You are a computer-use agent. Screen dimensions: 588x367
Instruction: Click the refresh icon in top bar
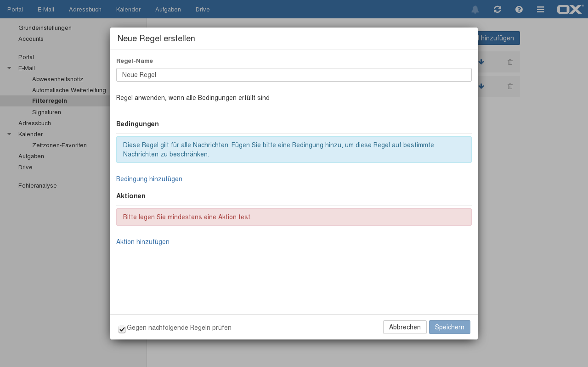click(x=497, y=10)
